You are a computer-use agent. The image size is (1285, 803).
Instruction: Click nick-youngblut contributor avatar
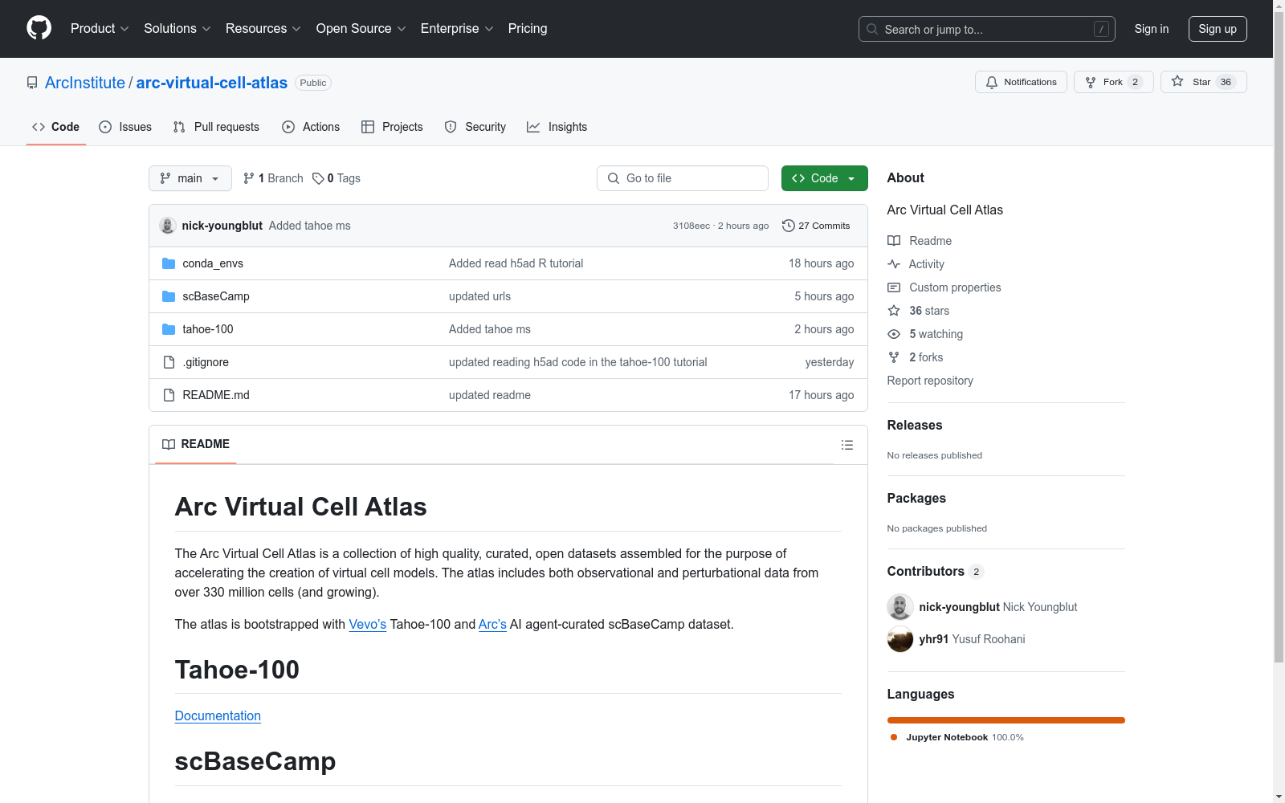900,607
